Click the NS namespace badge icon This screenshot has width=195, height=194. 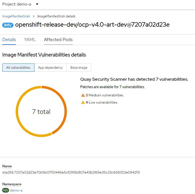tap(5, 190)
